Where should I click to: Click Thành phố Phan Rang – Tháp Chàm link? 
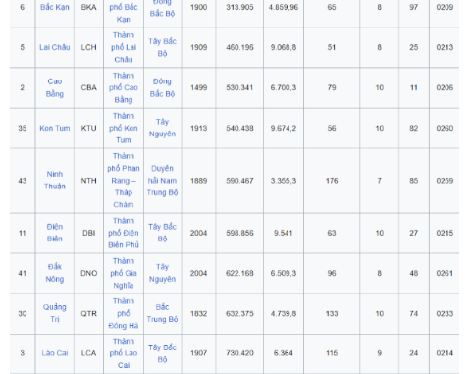tap(124, 181)
